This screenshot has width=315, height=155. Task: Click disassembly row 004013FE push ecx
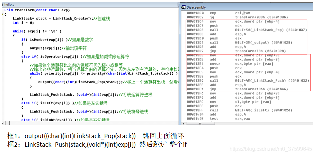pyautogui.click(x=214, y=106)
